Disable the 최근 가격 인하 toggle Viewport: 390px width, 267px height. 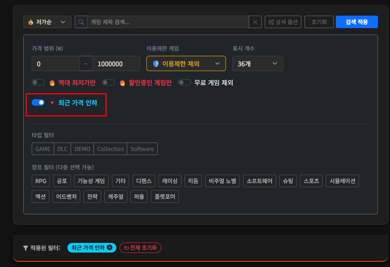[x=38, y=103]
